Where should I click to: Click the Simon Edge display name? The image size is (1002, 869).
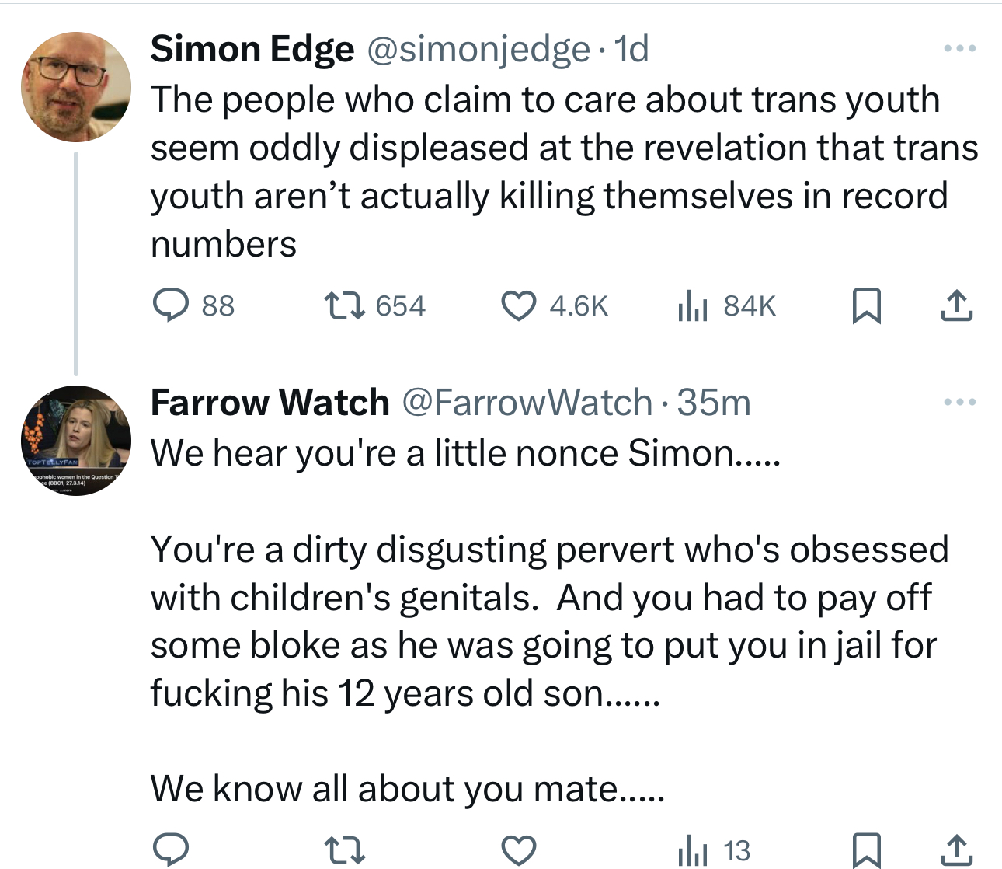click(252, 50)
